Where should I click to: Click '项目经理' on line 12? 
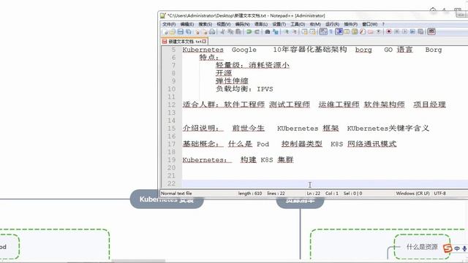pos(429,104)
